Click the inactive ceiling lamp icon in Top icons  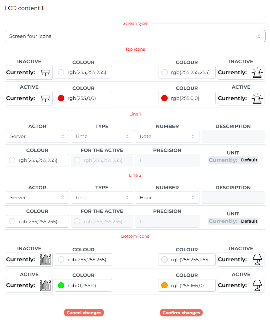pos(45,73)
